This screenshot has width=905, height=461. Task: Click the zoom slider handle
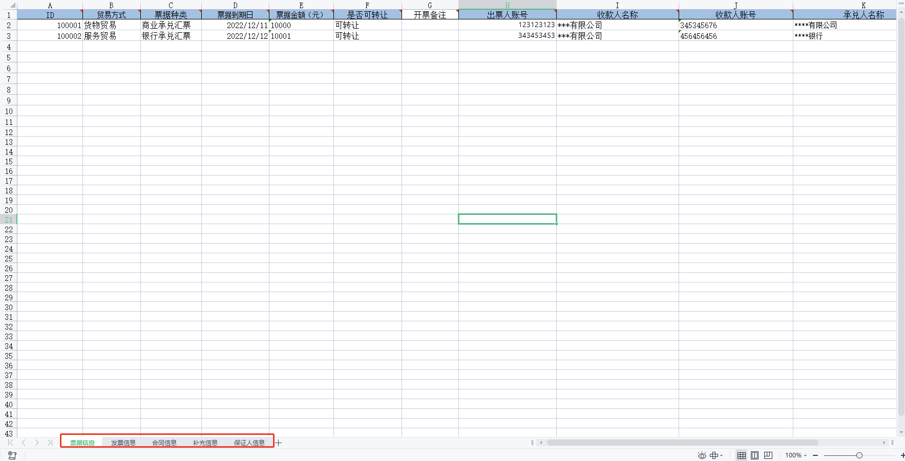[x=859, y=455]
